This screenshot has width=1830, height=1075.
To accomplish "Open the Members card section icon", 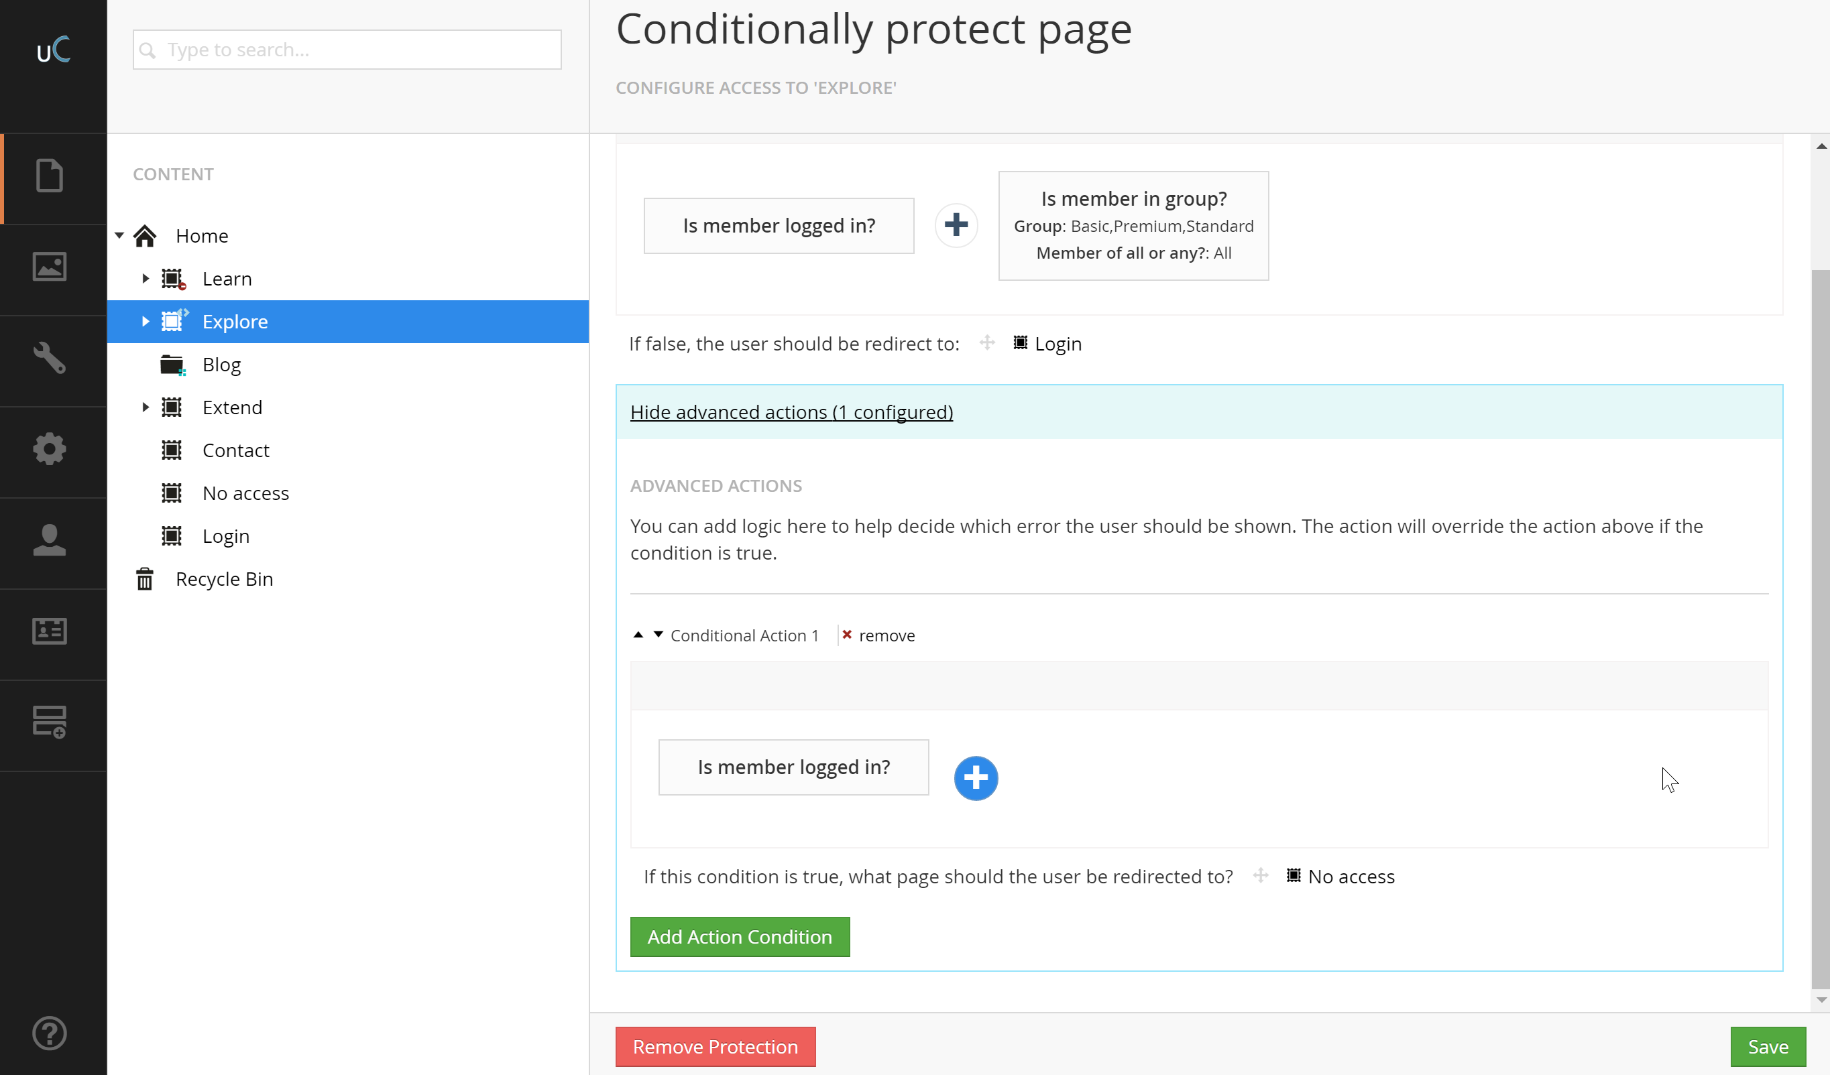I will [x=50, y=631].
